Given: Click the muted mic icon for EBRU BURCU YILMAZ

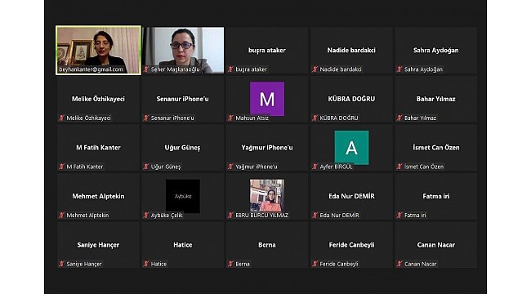Looking at the screenshot, I should point(231,216).
